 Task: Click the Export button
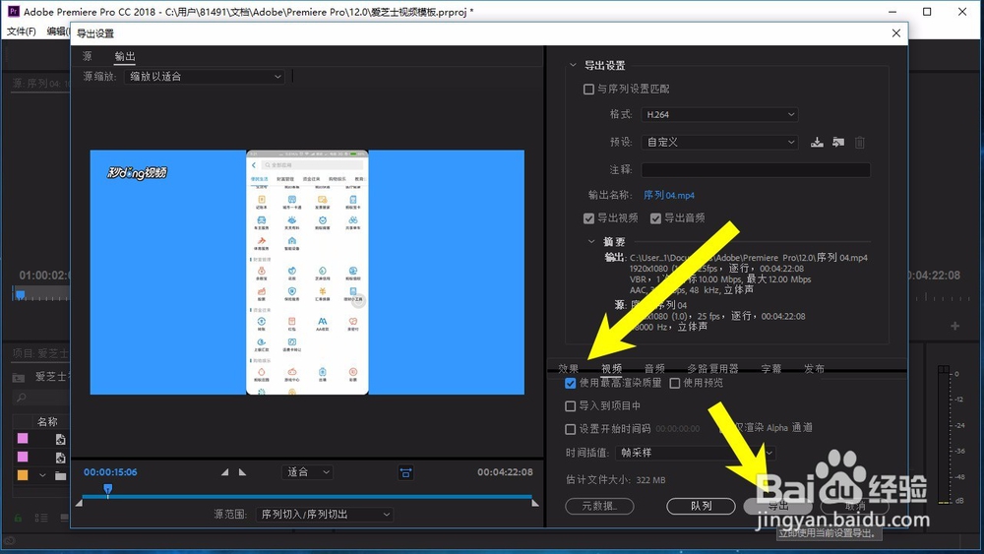(777, 506)
